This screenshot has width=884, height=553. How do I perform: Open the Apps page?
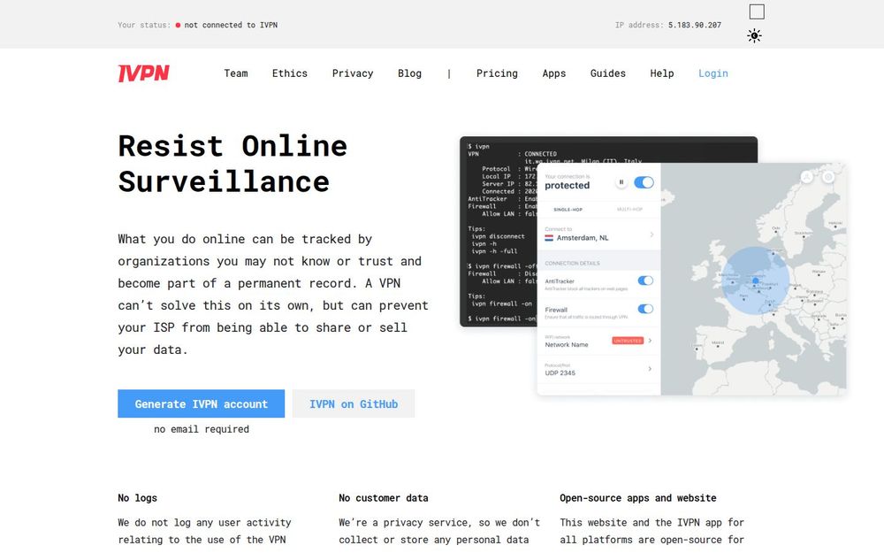click(553, 73)
